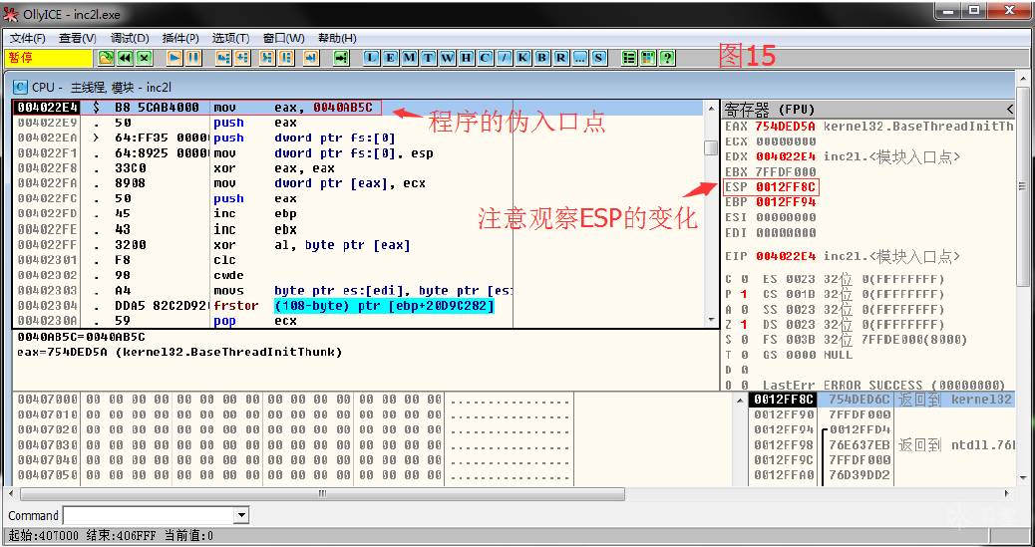Click the Trace into toolbar icon
This screenshot has height=547, width=1035.
pos(266,58)
